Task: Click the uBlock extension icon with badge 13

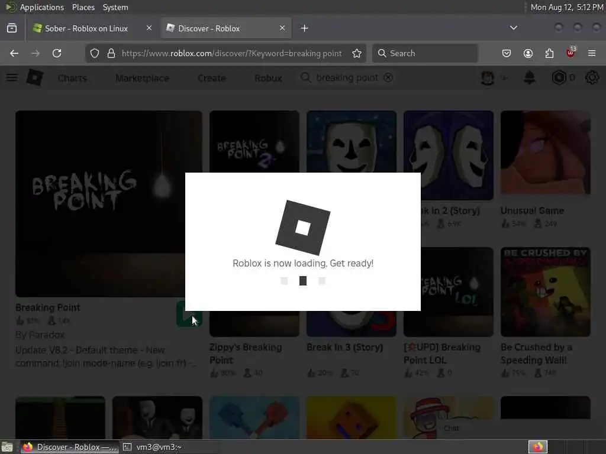Action: click(x=571, y=53)
